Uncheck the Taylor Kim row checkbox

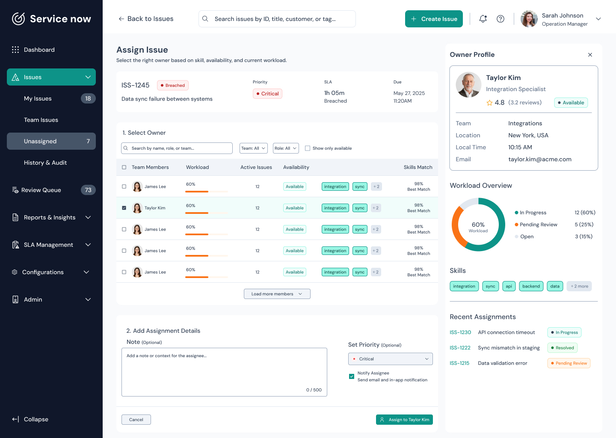pos(124,208)
